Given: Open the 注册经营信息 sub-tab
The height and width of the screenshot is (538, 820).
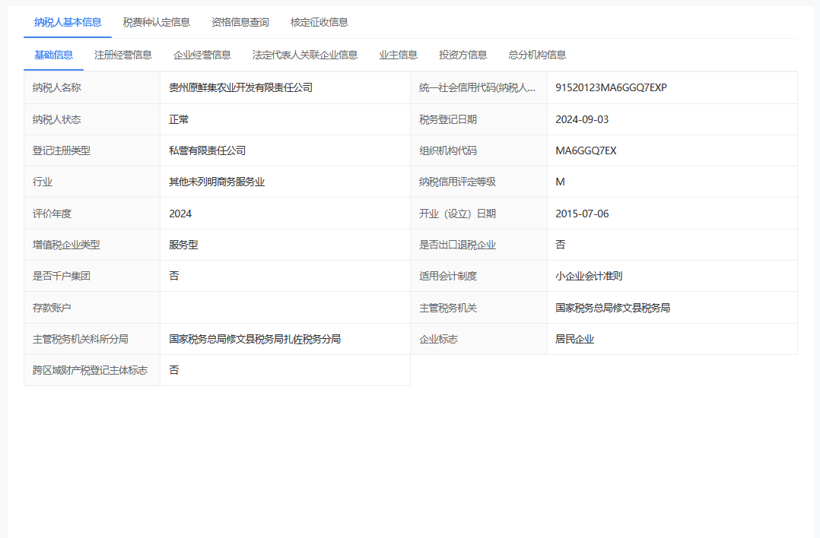Looking at the screenshot, I should tap(123, 55).
